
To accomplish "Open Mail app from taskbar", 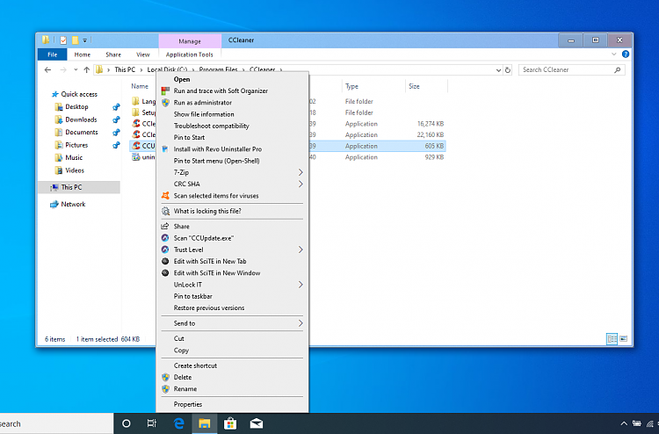I will point(257,423).
